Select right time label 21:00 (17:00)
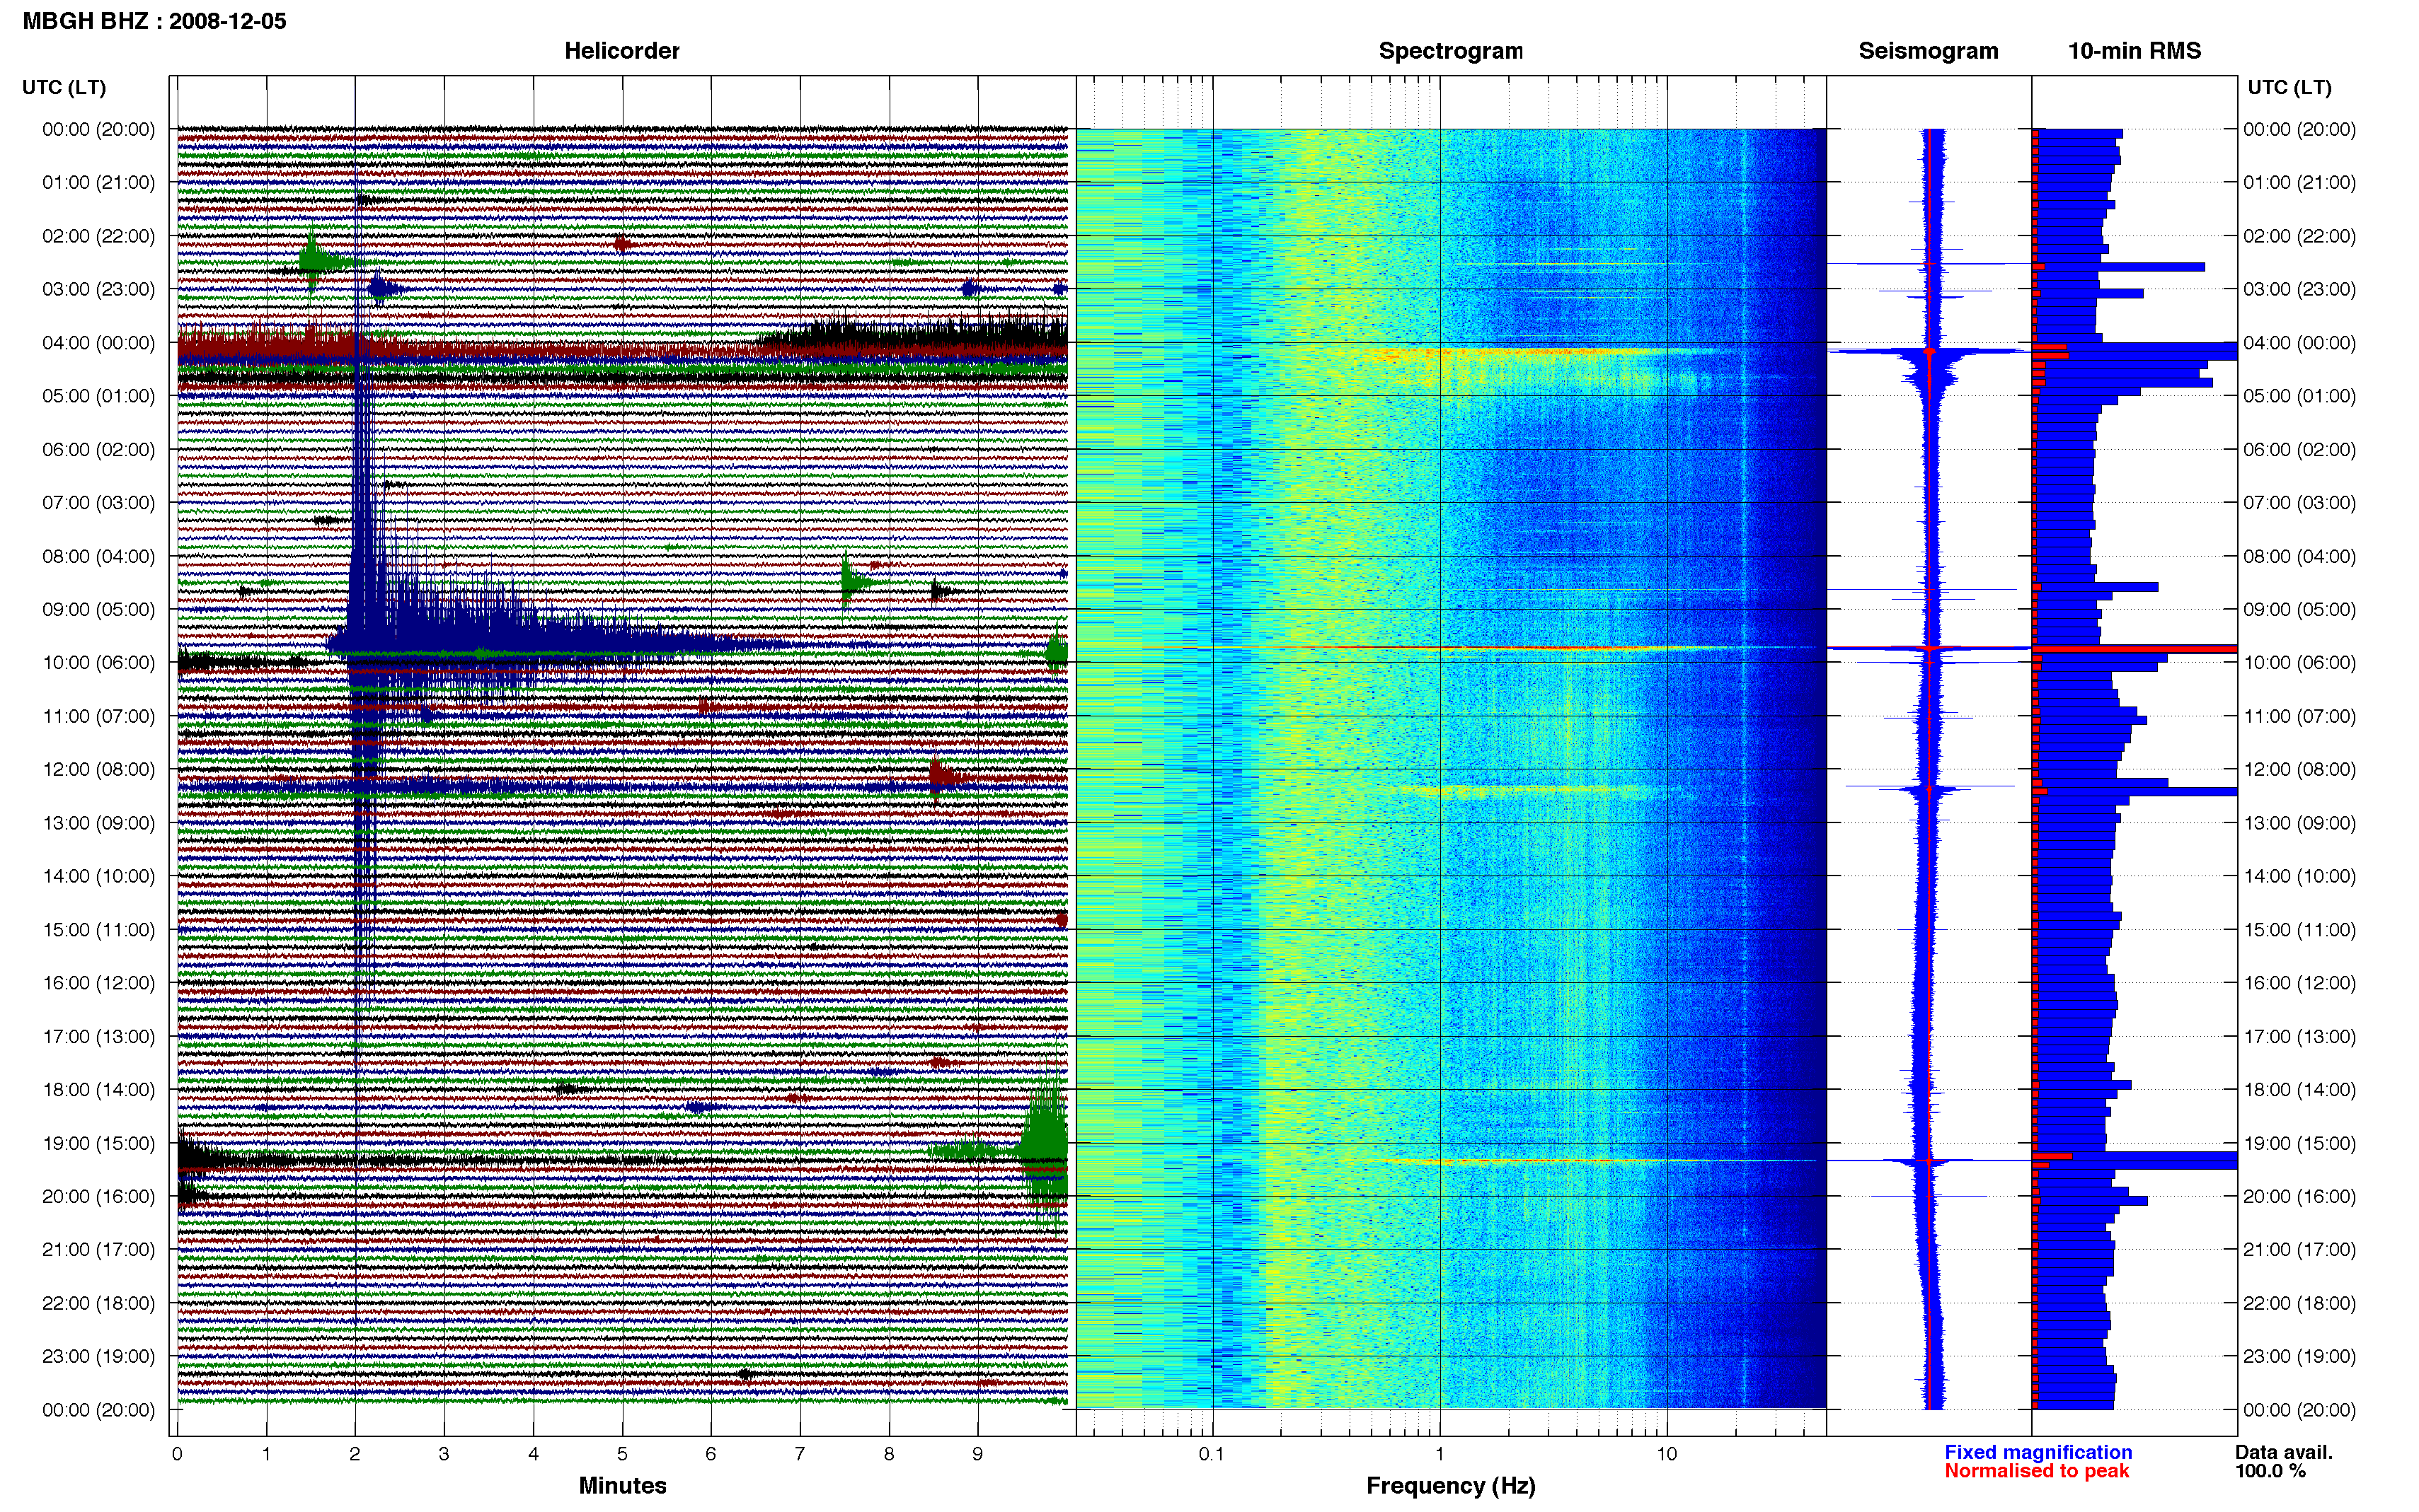The width and height of the screenshot is (2419, 1512). pyautogui.click(x=2299, y=1250)
